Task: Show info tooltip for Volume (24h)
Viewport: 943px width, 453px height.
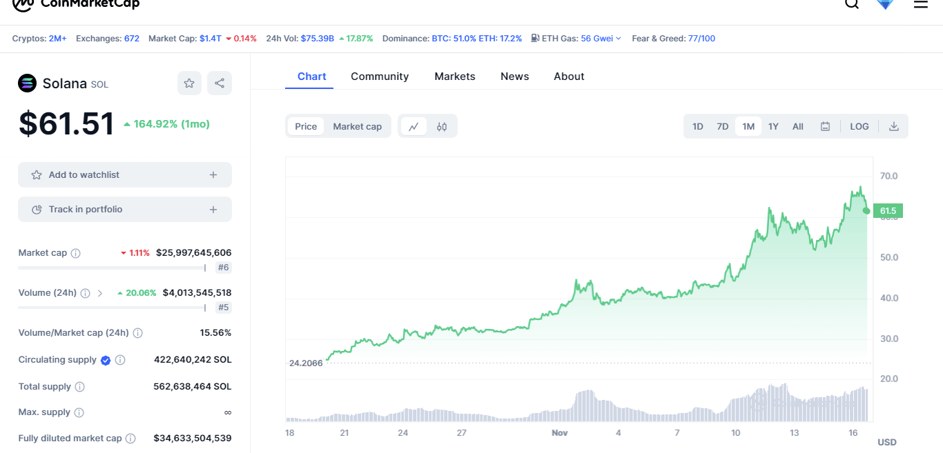Action: tap(85, 293)
